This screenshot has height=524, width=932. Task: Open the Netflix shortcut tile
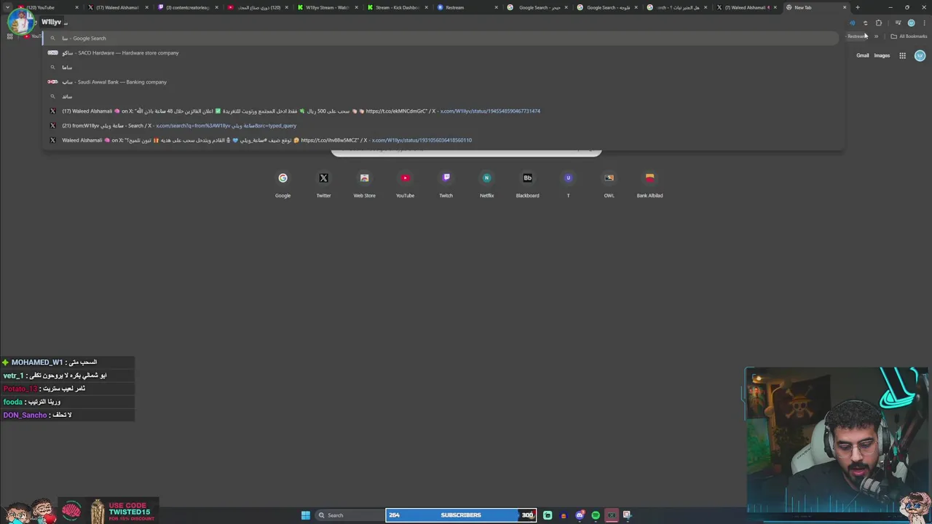486,185
